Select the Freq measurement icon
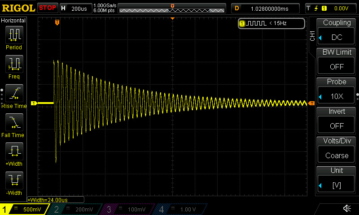 pos(15,64)
